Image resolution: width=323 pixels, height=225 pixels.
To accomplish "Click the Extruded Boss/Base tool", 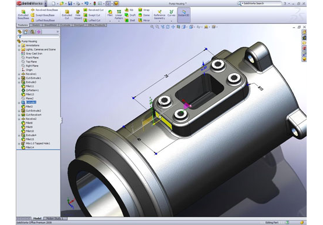I will click(x=23, y=14).
